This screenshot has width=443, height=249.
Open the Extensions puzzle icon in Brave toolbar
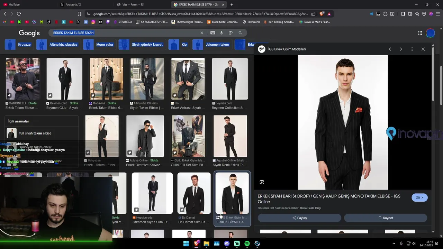coord(385,14)
